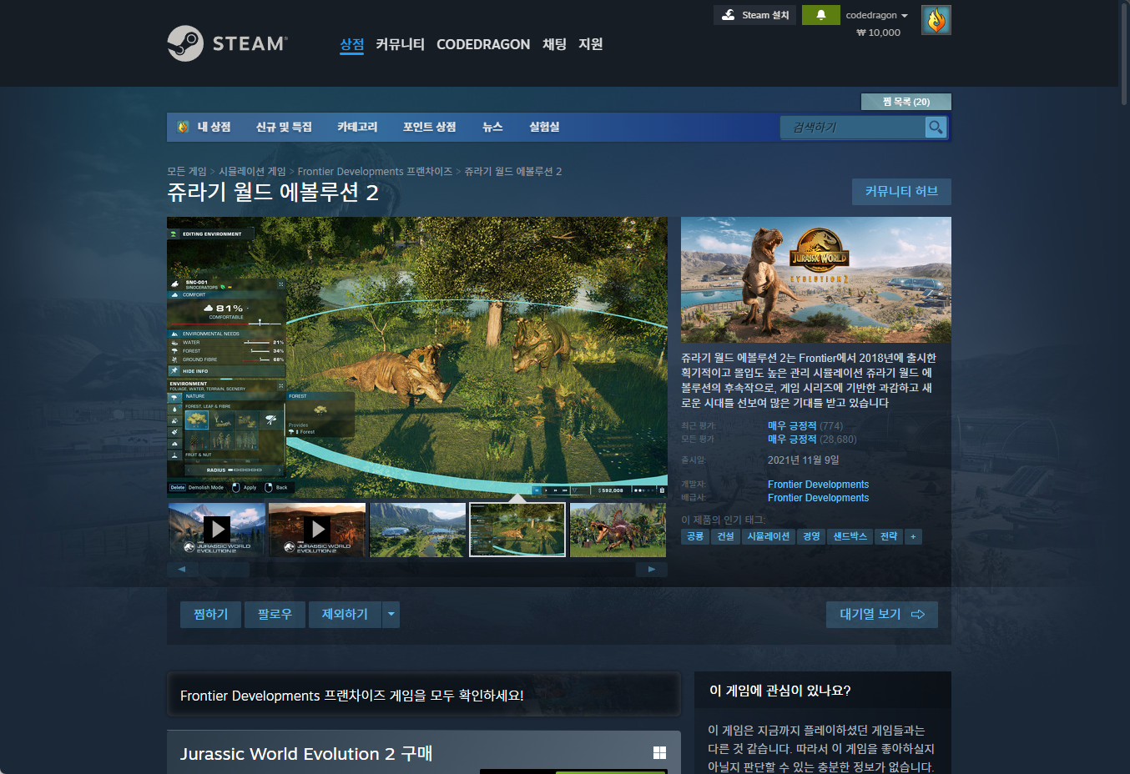The height and width of the screenshot is (774, 1130).
Task: Open the 지원 support menu
Action: click(x=590, y=44)
